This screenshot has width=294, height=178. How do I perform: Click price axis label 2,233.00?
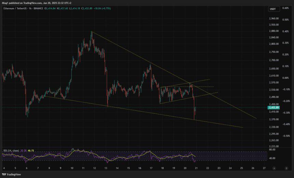(x=273, y=146)
